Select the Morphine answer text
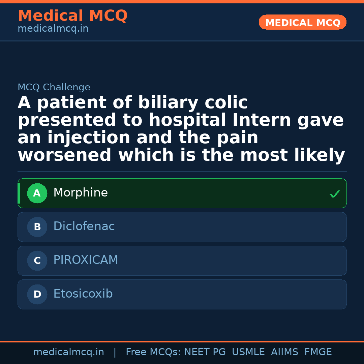 point(81,193)
